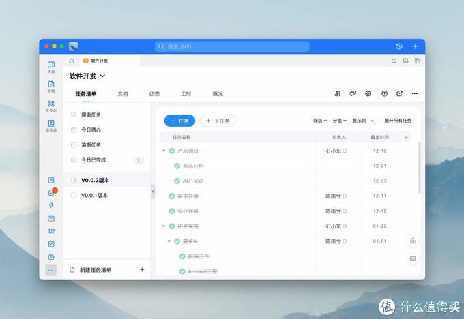
Task: Click the share/export icon
Action: coord(399,93)
